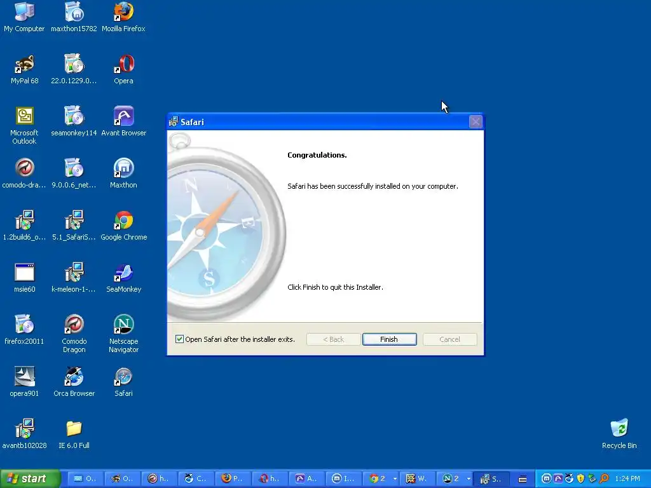Select the Avant Browser desktop shortcut
The width and height of the screenshot is (651, 488).
pos(123,121)
